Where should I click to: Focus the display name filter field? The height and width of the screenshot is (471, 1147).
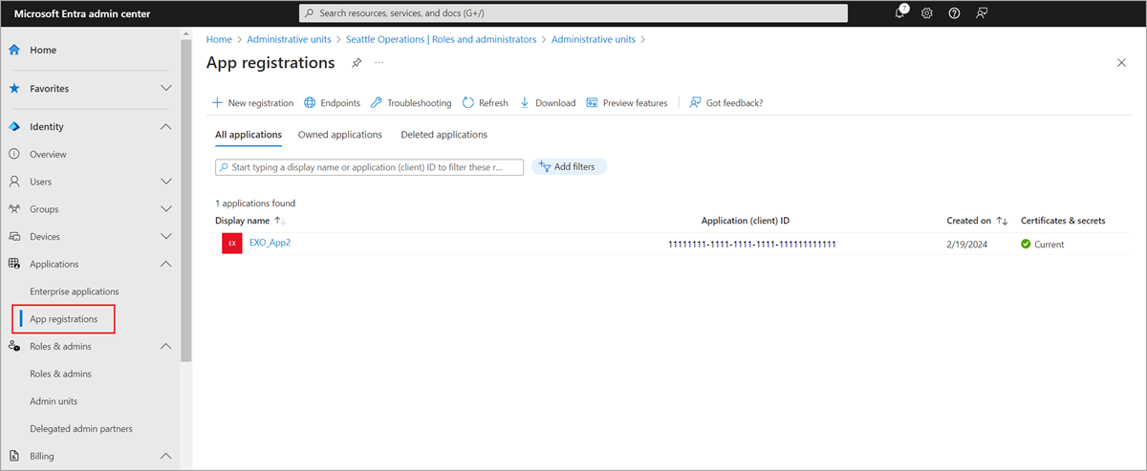tap(370, 167)
